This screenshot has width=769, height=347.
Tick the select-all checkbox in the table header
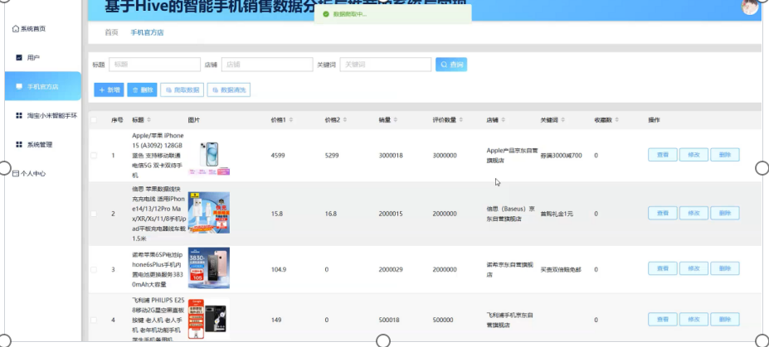click(x=94, y=120)
